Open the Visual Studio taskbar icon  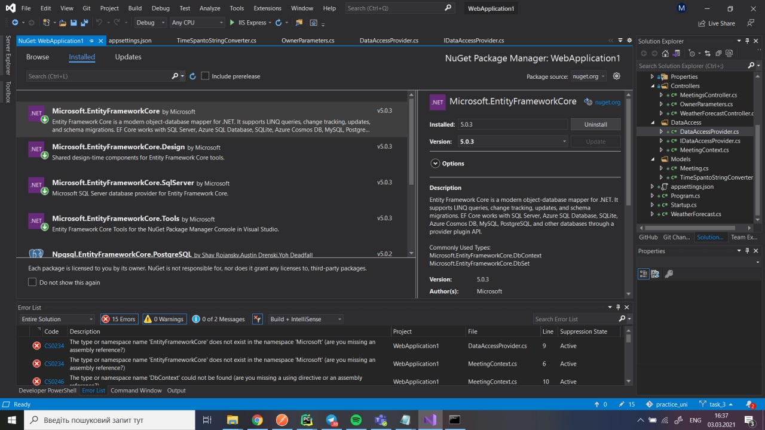click(430, 420)
